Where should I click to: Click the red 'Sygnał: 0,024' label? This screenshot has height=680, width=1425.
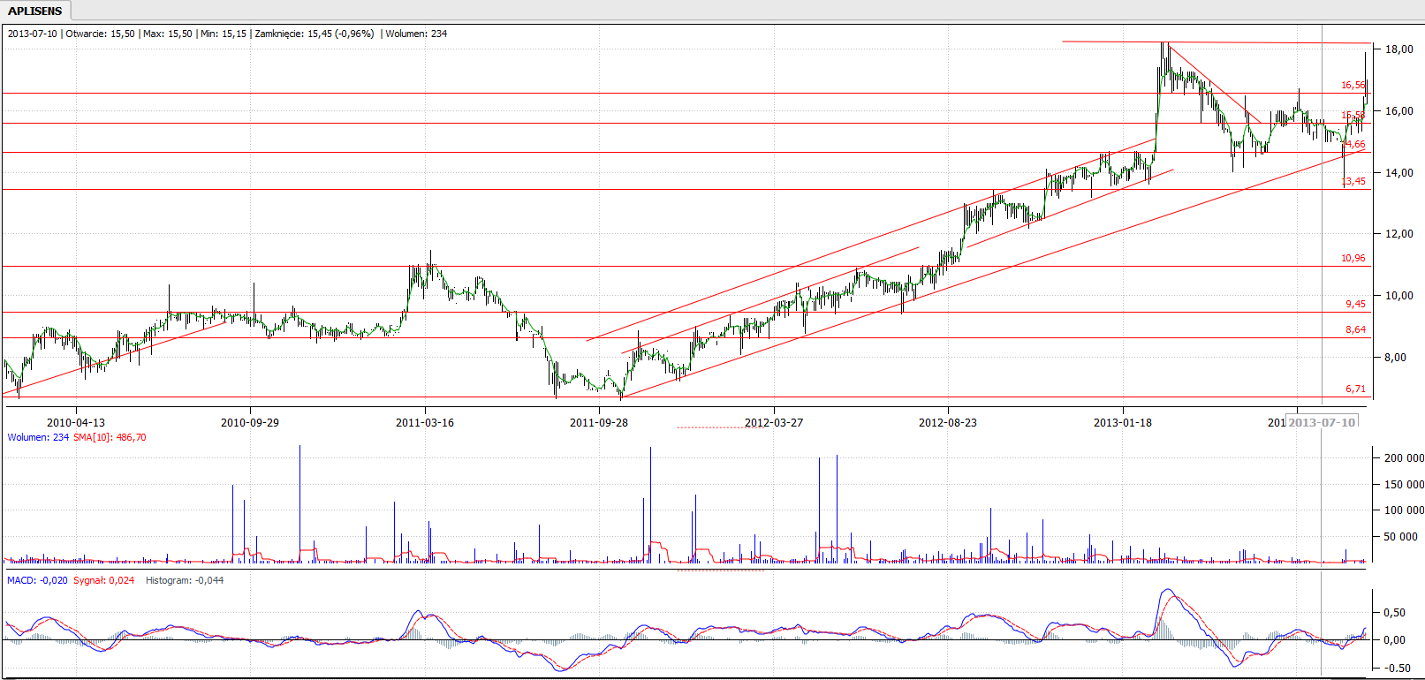point(103,580)
